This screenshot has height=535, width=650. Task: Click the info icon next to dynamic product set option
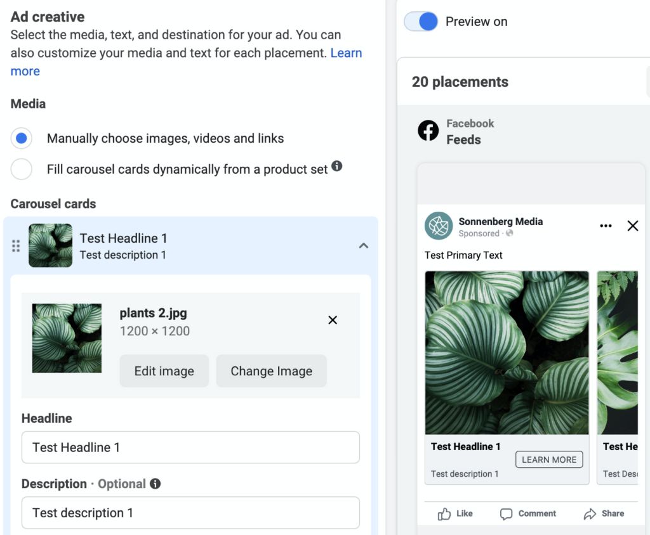(x=337, y=165)
